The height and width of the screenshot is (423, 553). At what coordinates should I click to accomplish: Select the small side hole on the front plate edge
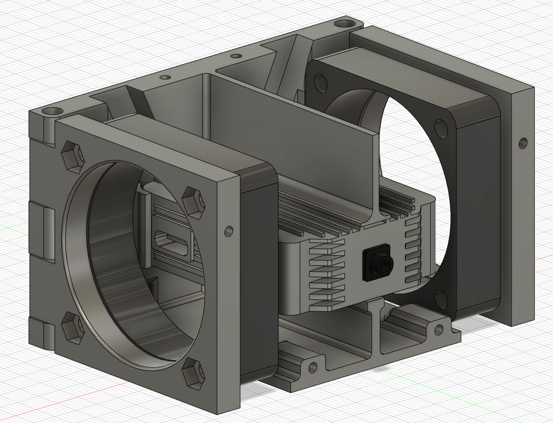point(228,231)
